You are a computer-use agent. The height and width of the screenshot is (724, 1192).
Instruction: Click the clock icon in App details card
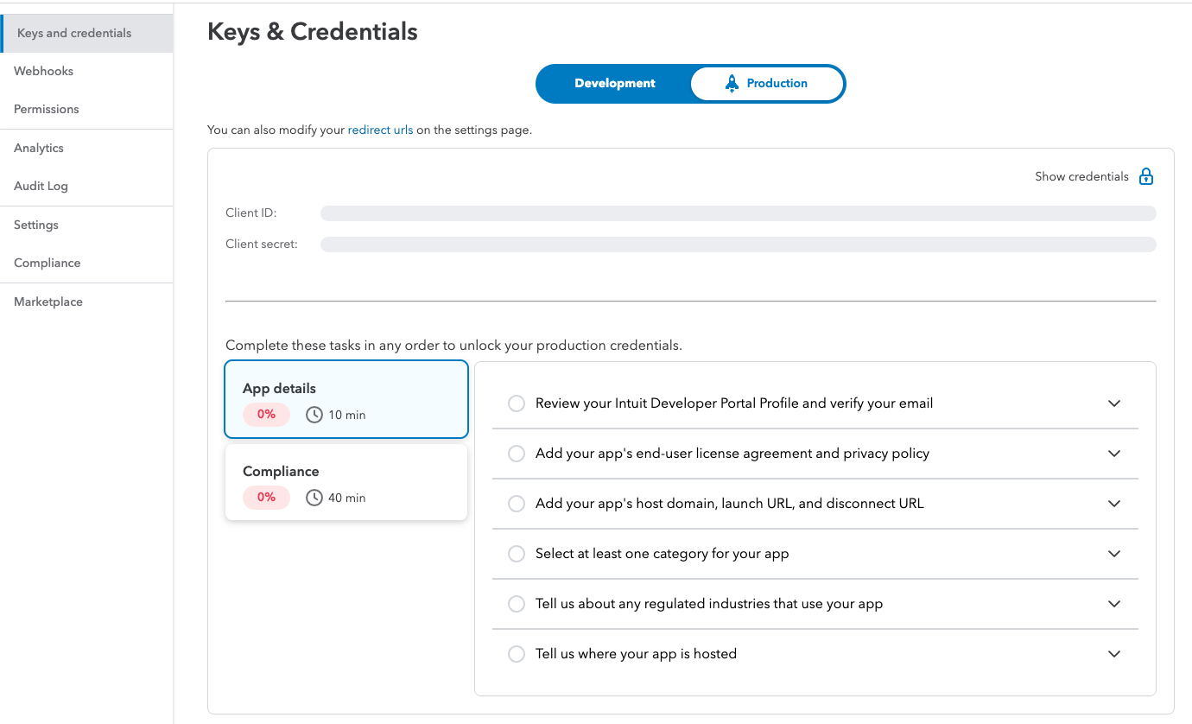(x=314, y=415)
